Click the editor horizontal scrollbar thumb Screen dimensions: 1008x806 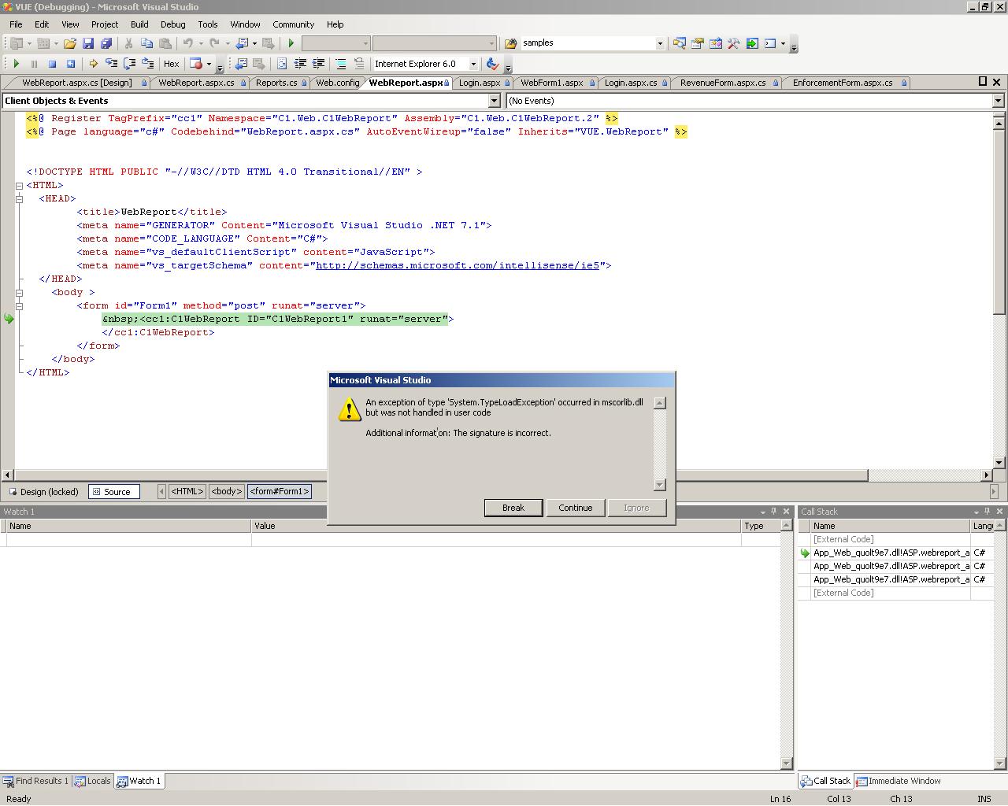[x=440, y=475]
